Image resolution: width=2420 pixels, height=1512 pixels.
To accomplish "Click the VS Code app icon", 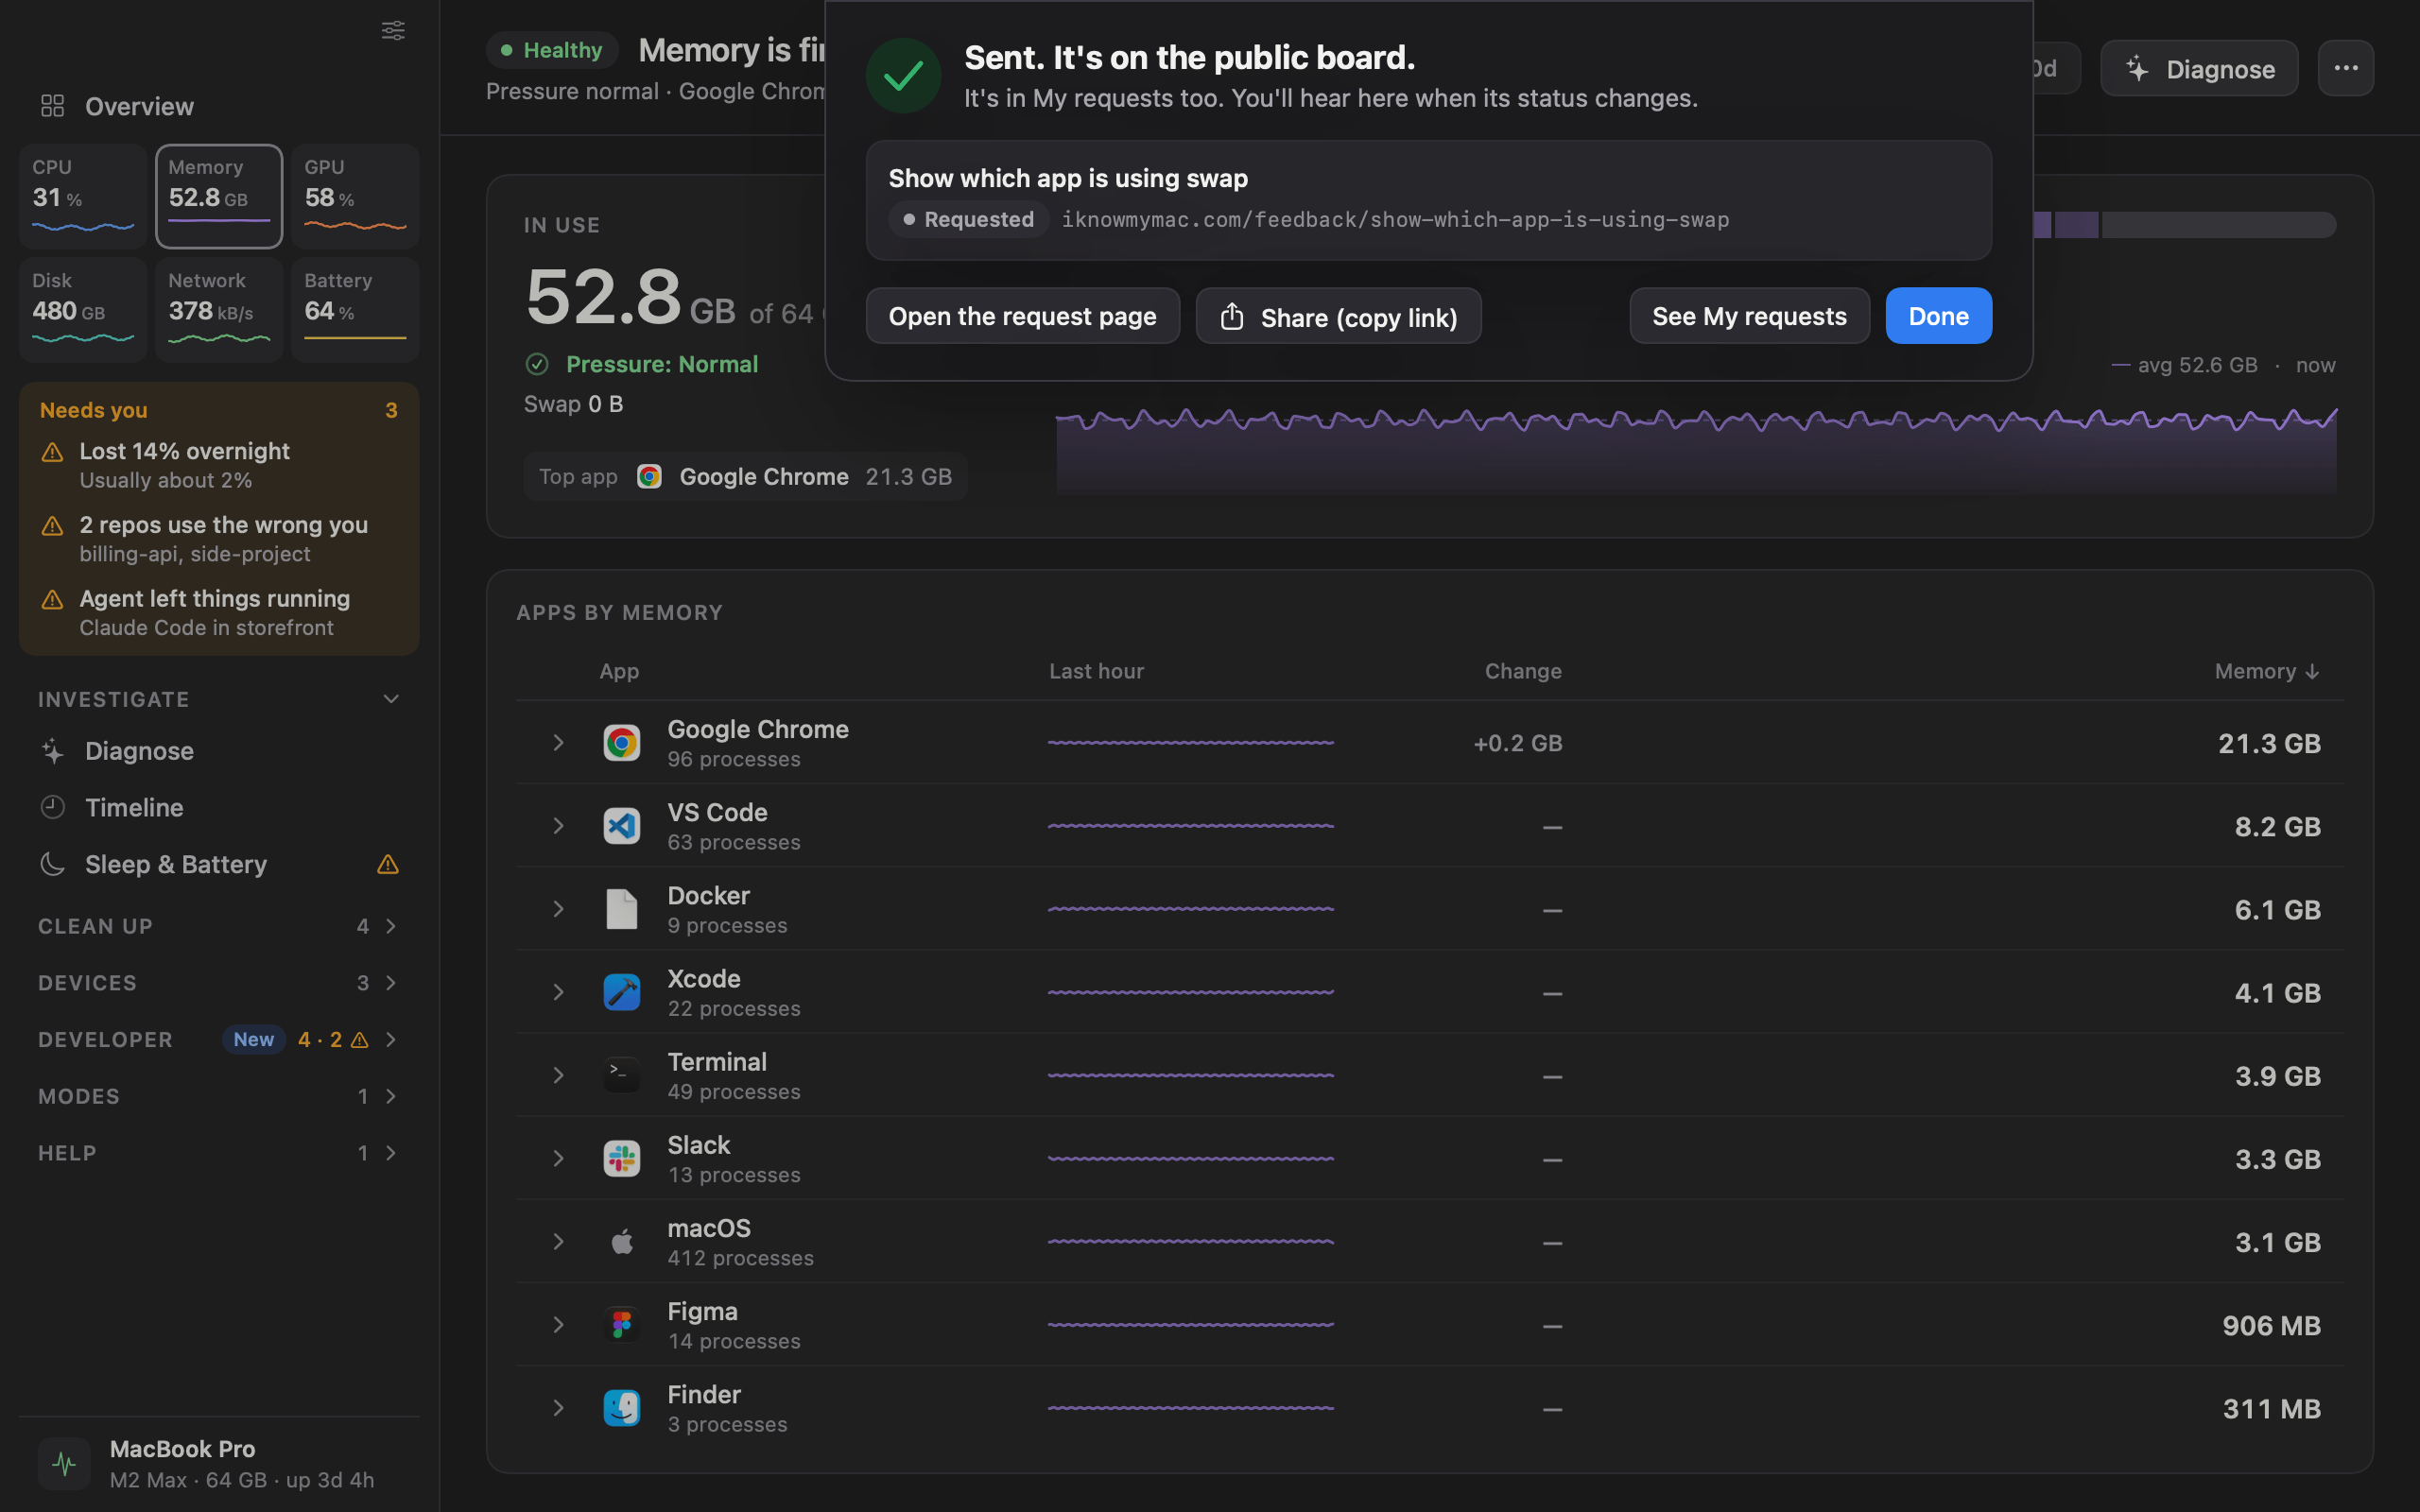I will pos(621,826).
